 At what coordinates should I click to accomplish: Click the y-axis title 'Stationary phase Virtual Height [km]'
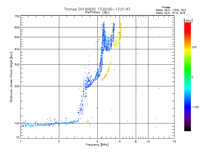point(11,77)
